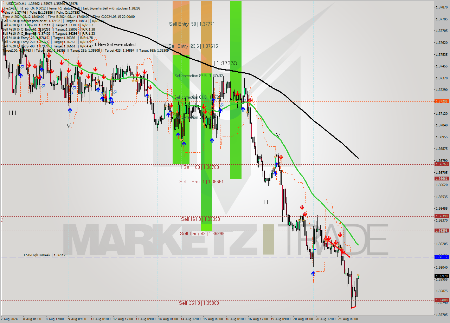This screenshot has height=323, width=450.
Task: Click the red 1.36296 price tag on axis
Action: click(x=442, y=231)
